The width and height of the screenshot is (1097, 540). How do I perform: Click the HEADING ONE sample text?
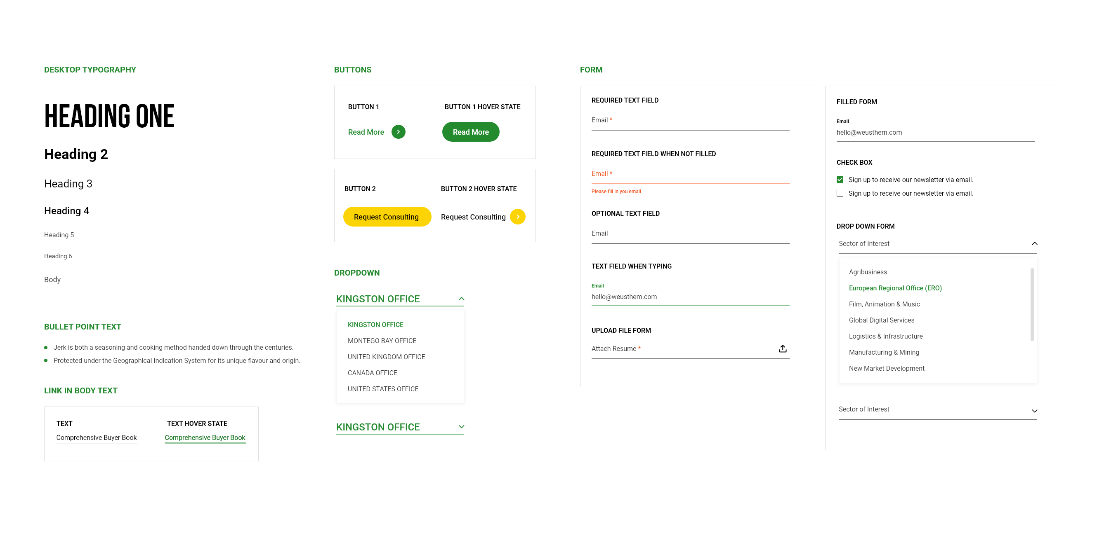click(109, 116)
